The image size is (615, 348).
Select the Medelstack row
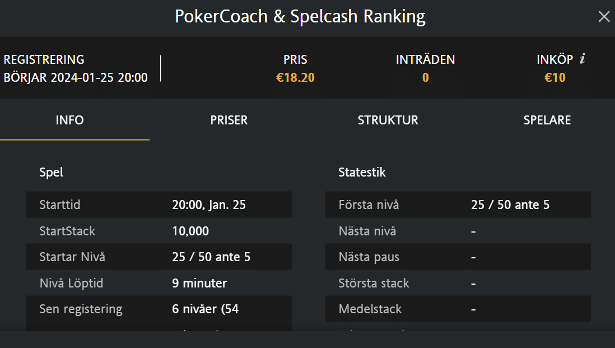(458, 309)
